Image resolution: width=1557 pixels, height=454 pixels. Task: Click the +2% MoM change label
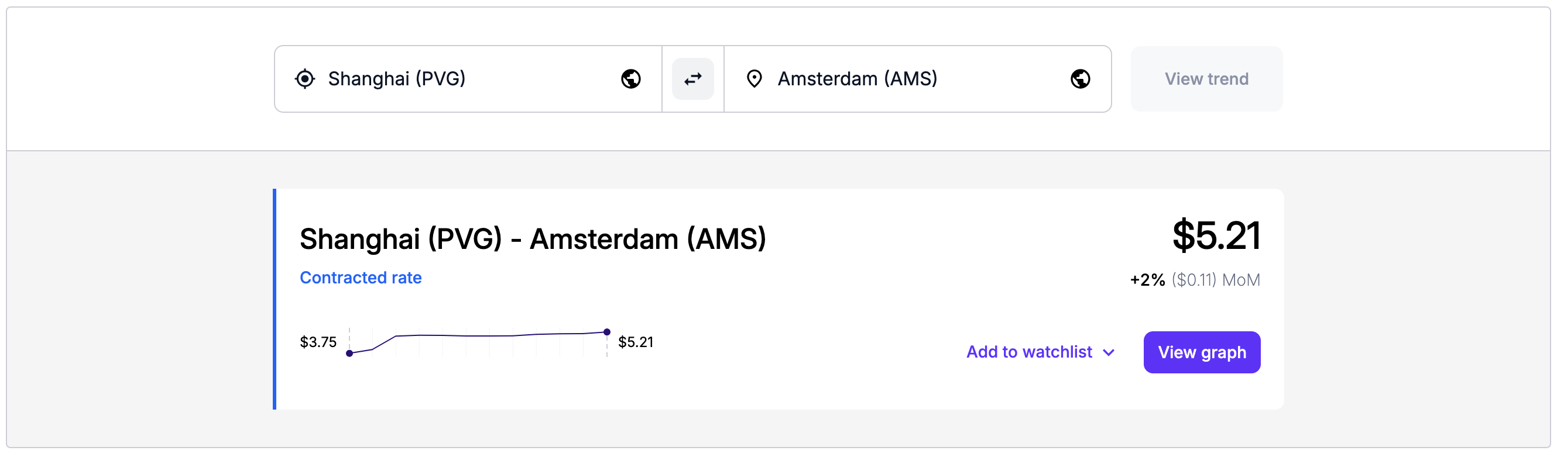pos(1195,280)
